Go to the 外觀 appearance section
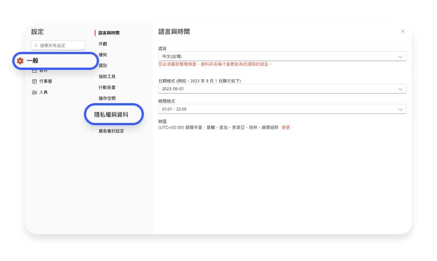 [x=103, y=44]
